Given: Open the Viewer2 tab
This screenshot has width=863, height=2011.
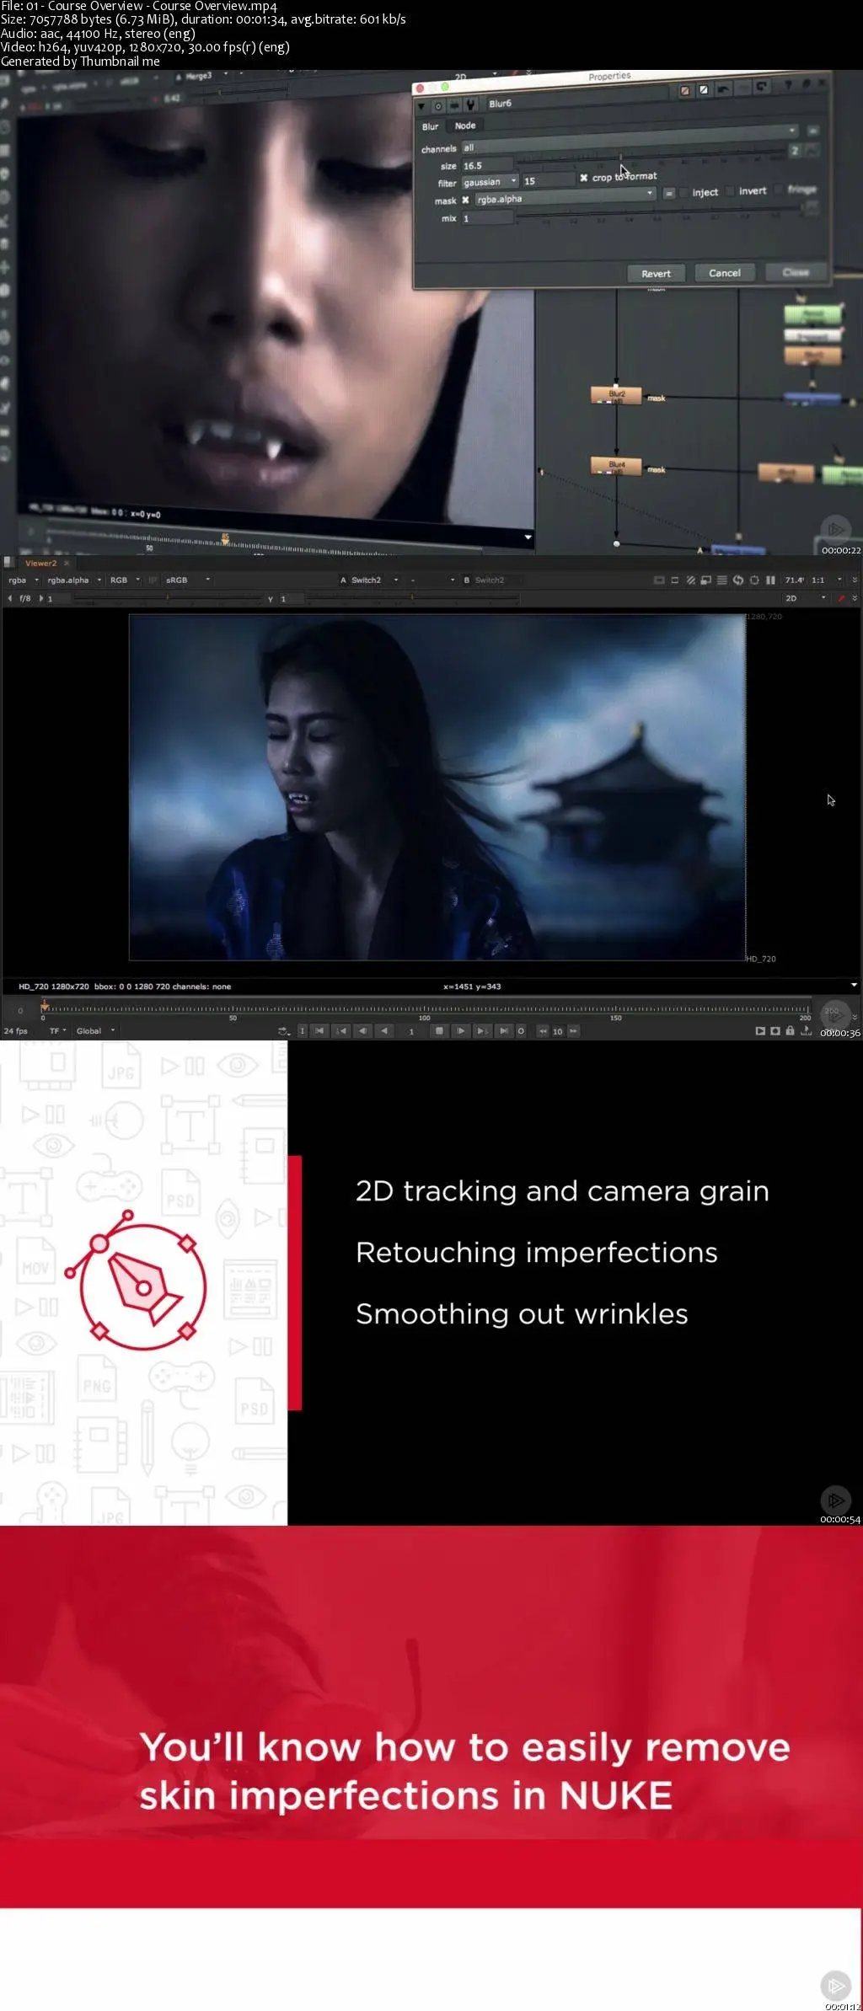Looking at the screenshot, I should (41, 563).
